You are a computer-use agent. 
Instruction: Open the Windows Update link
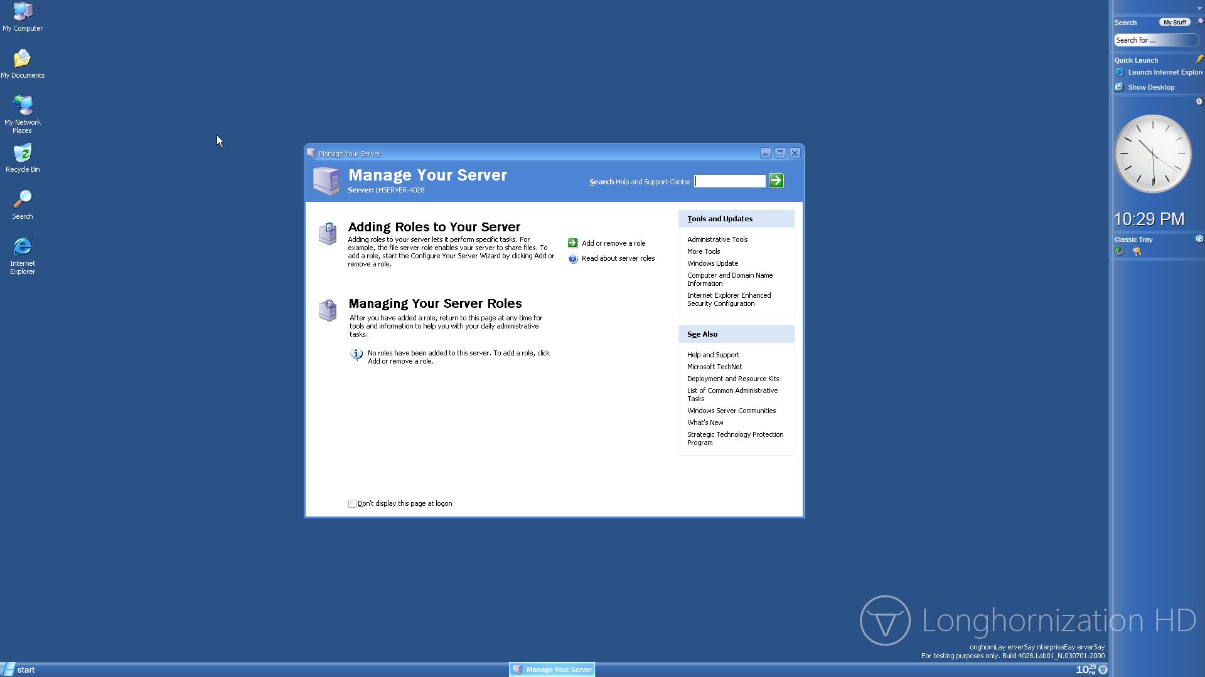(x=712, y=263)
